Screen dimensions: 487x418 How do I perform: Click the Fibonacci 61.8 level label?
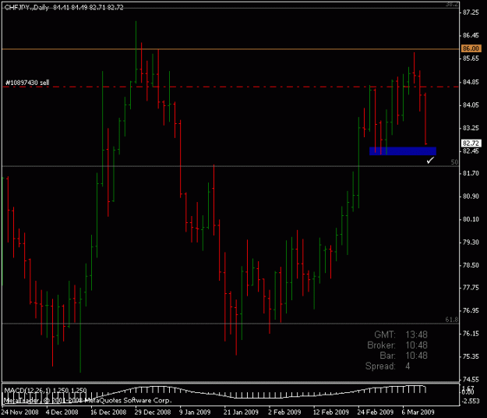tap(452, 320)
